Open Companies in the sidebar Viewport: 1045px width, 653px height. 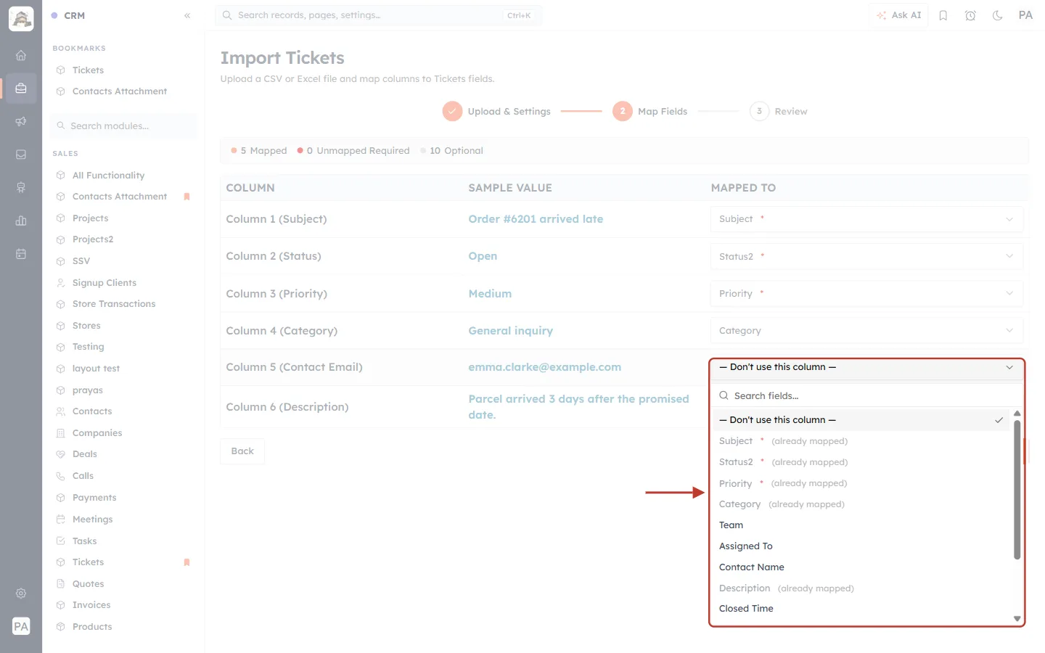pos(97,433)
